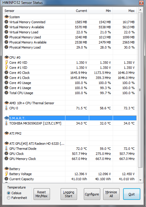Click the S.M.A.R.T. group icon
This screenshot has width=146, height=207.
pyautogui.click(x=7, y=118)
